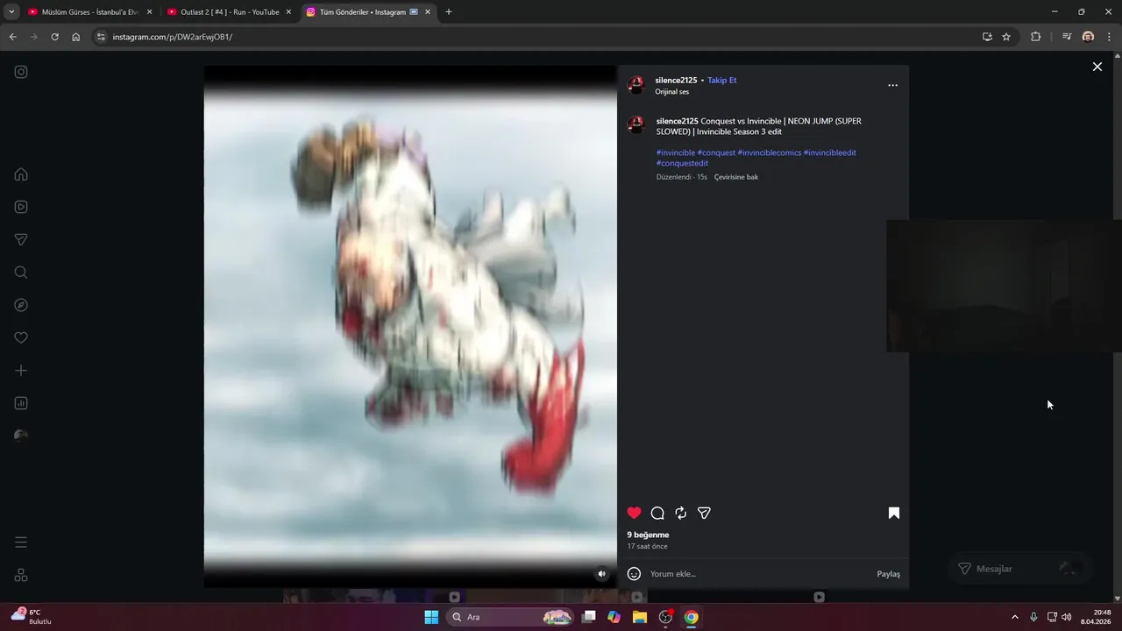This screenshot has height=631, width=1122.
Task: Close the Outlast 2 tab
Action: pos(288,12)
